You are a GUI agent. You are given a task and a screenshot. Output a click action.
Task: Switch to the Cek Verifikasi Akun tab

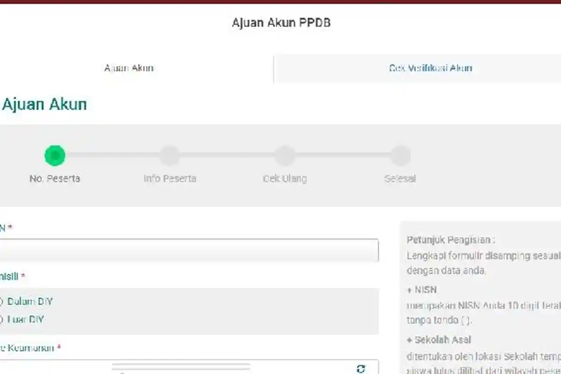click(431, 68)
